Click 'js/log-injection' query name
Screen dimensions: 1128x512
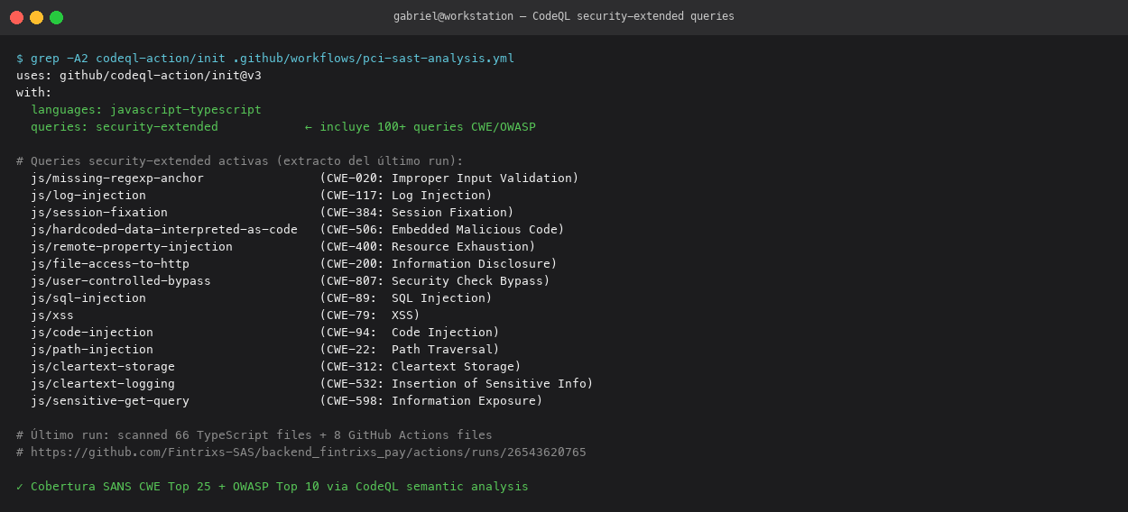(88, 196)
